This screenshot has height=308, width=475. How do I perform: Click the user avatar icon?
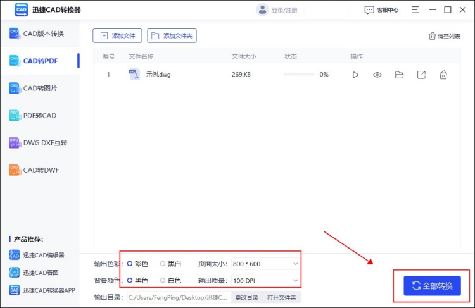tap(262, 9)
